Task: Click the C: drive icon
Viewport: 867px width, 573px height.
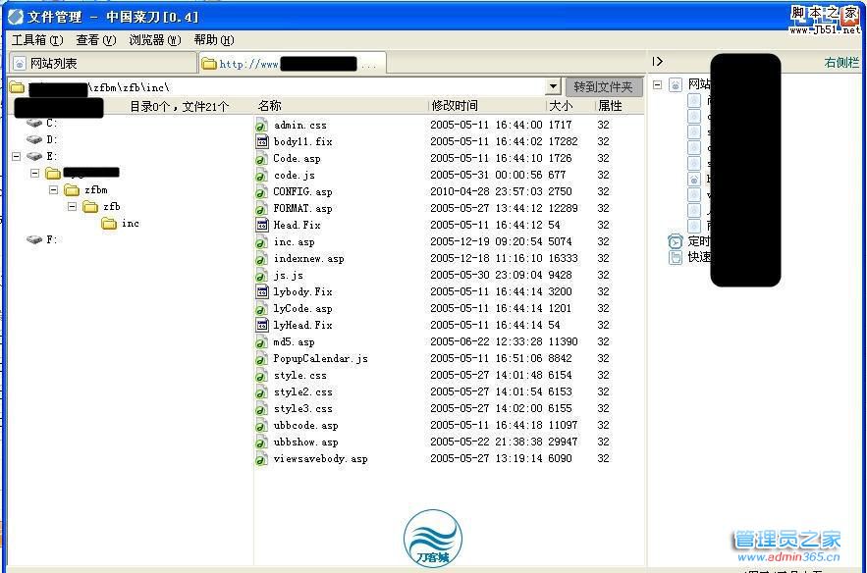Action: pyautogui.click(x=34, y=123)
